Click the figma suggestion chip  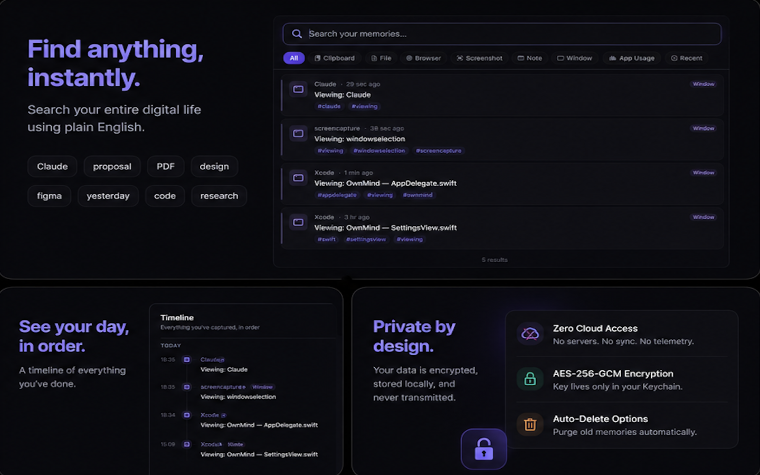point(49,196)
